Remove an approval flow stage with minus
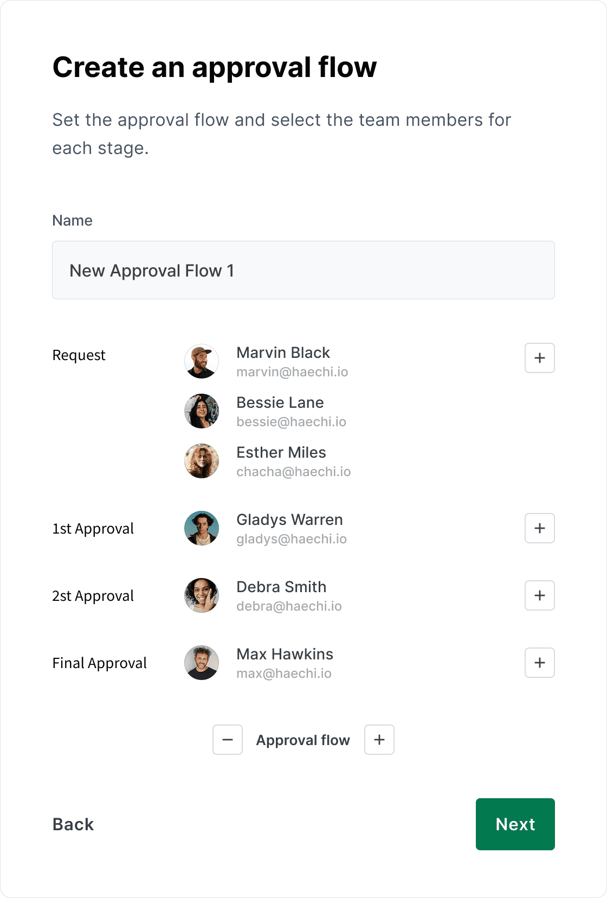Viewport: 607px width, 898px height. coord(228,740)
